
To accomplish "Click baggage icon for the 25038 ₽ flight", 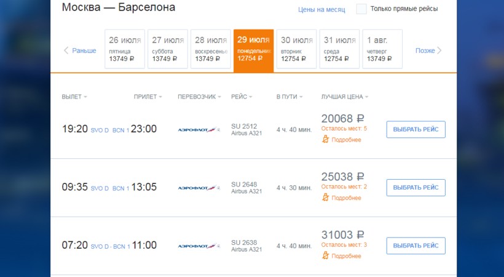I will (326, 198).
